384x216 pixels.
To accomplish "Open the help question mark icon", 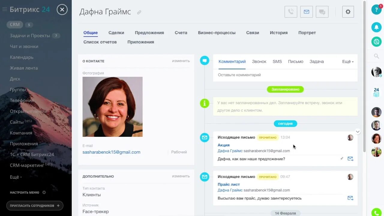I will [x=376, y=10].
